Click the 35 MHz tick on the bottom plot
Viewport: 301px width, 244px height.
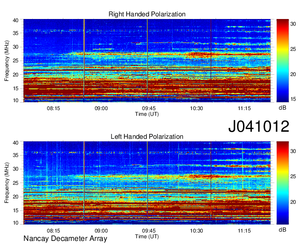pyautogui.click(x=15, y=155)
